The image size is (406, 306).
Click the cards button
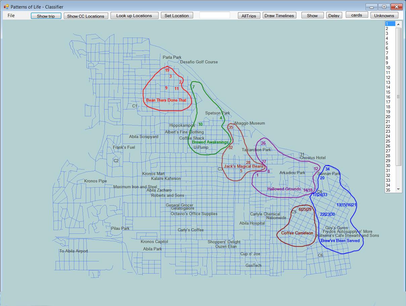[x=357, y=15]
